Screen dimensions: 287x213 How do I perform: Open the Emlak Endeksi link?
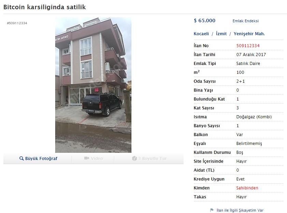(x=245, y=21)
